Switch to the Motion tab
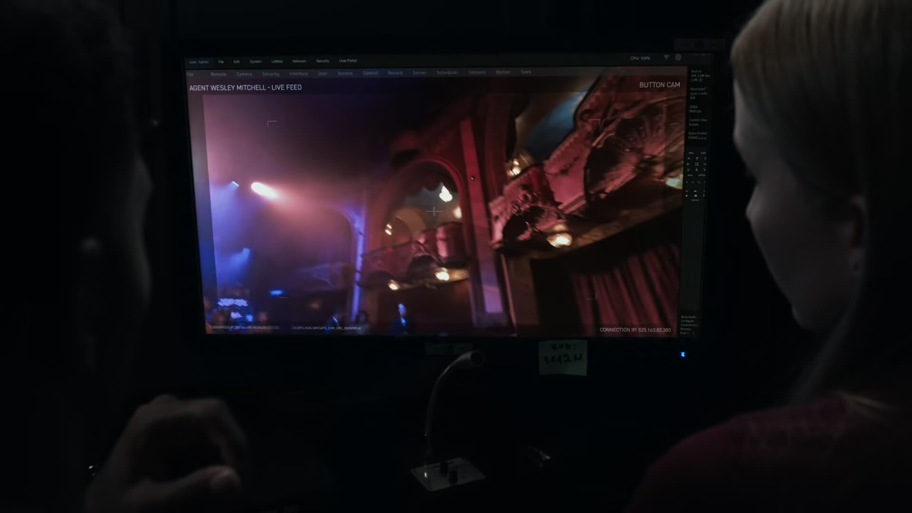 (x=503, y=72)
